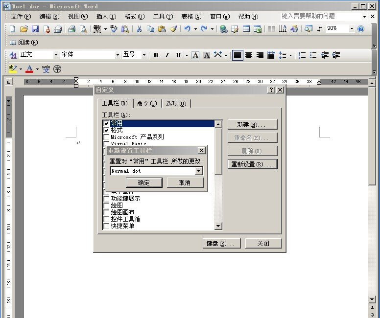The image size is (380, 318).
Task: Open the 宋体 font name dropdown
Action: (118, 55)
